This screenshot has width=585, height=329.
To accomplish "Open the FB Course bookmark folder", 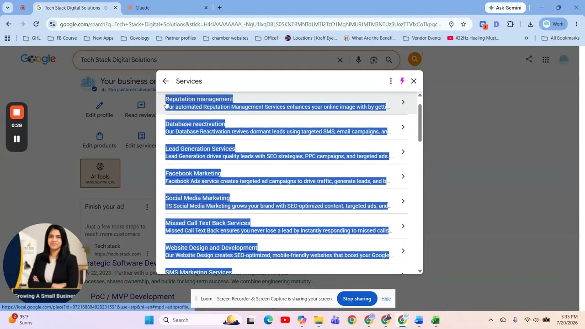I will click(x=62, y=38).
